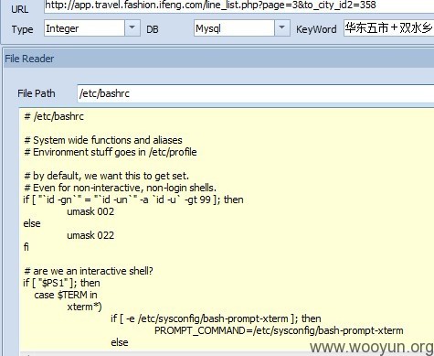Click the 'URL' label
Image resolution: width=434 pixels, height=356 pixels.
(x=20, y=9)
